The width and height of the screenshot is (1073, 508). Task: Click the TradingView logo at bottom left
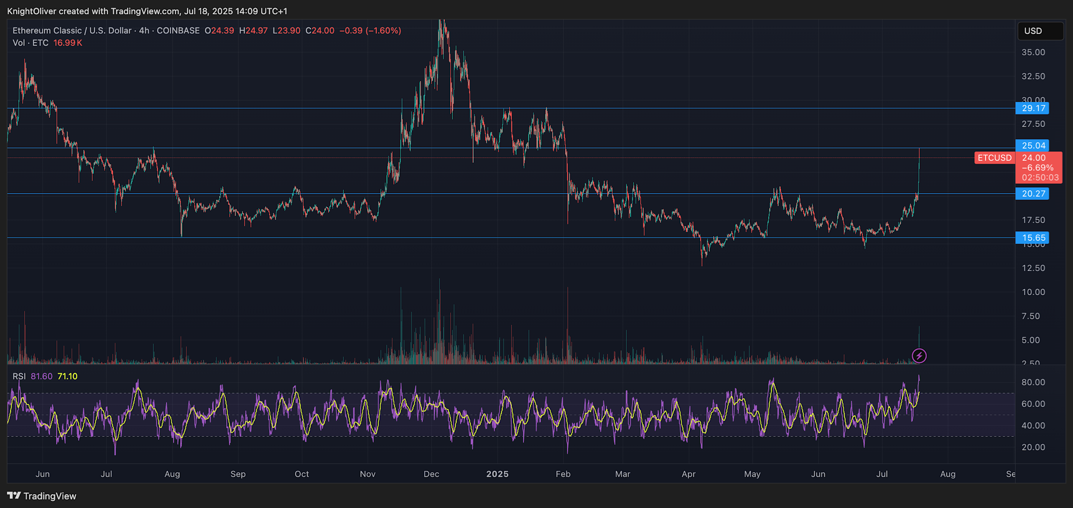pos(42,496)
